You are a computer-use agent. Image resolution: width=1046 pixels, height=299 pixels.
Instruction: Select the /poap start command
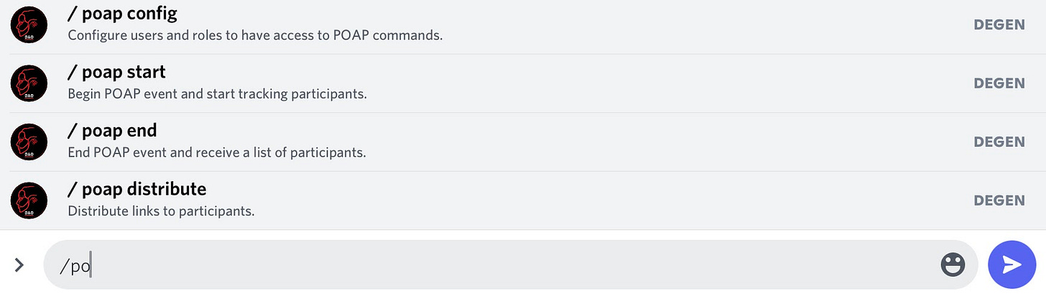(x=116, y=72)
